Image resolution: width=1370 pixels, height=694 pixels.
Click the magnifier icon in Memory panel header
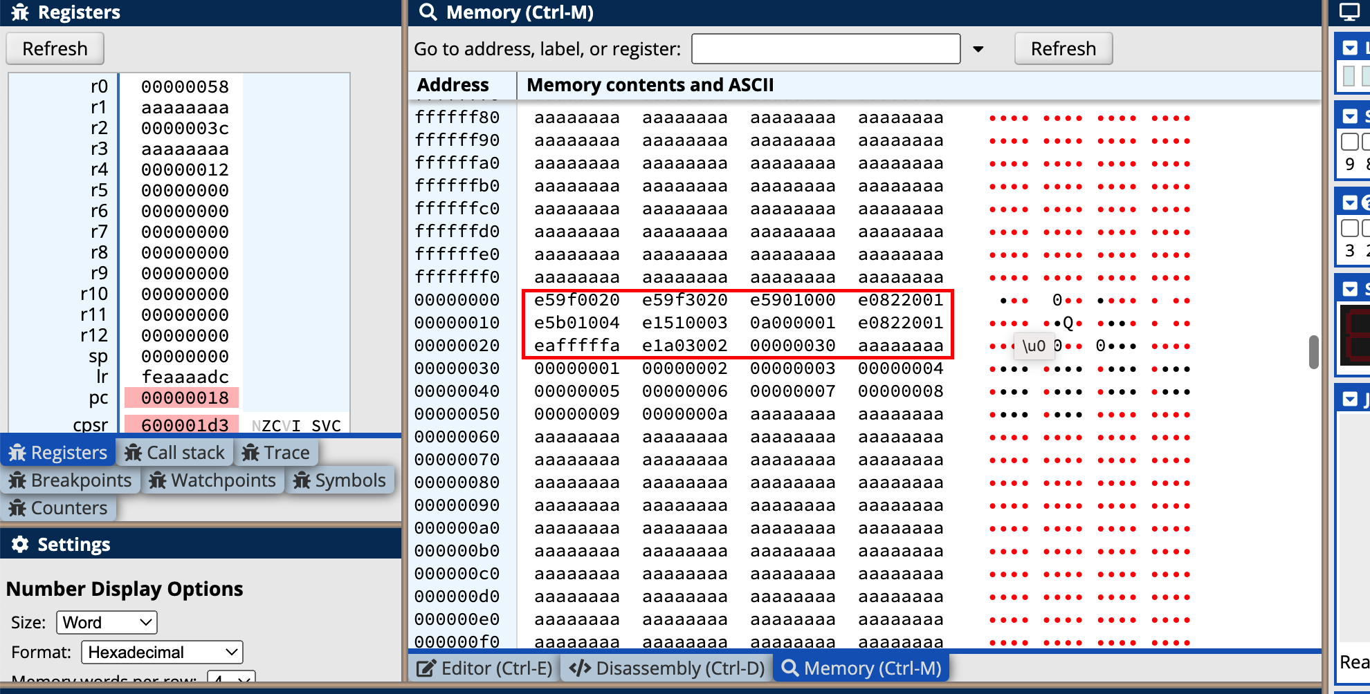coord(428,12)
